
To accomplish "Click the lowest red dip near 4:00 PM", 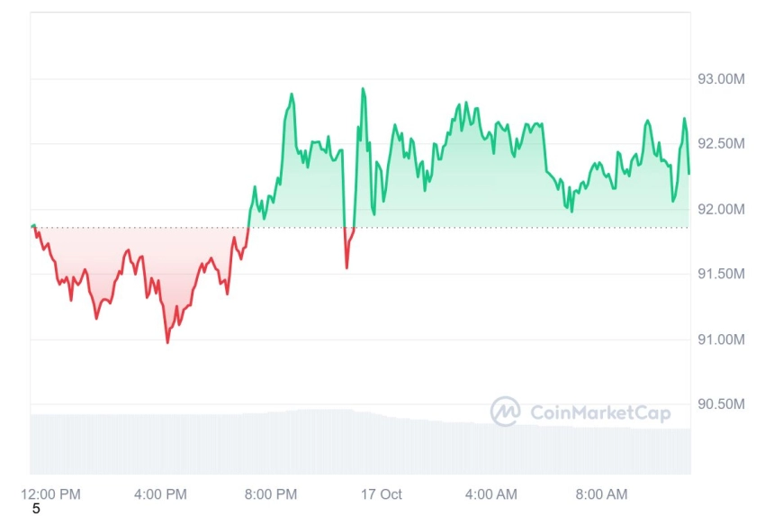I will (x=167, y=341).
